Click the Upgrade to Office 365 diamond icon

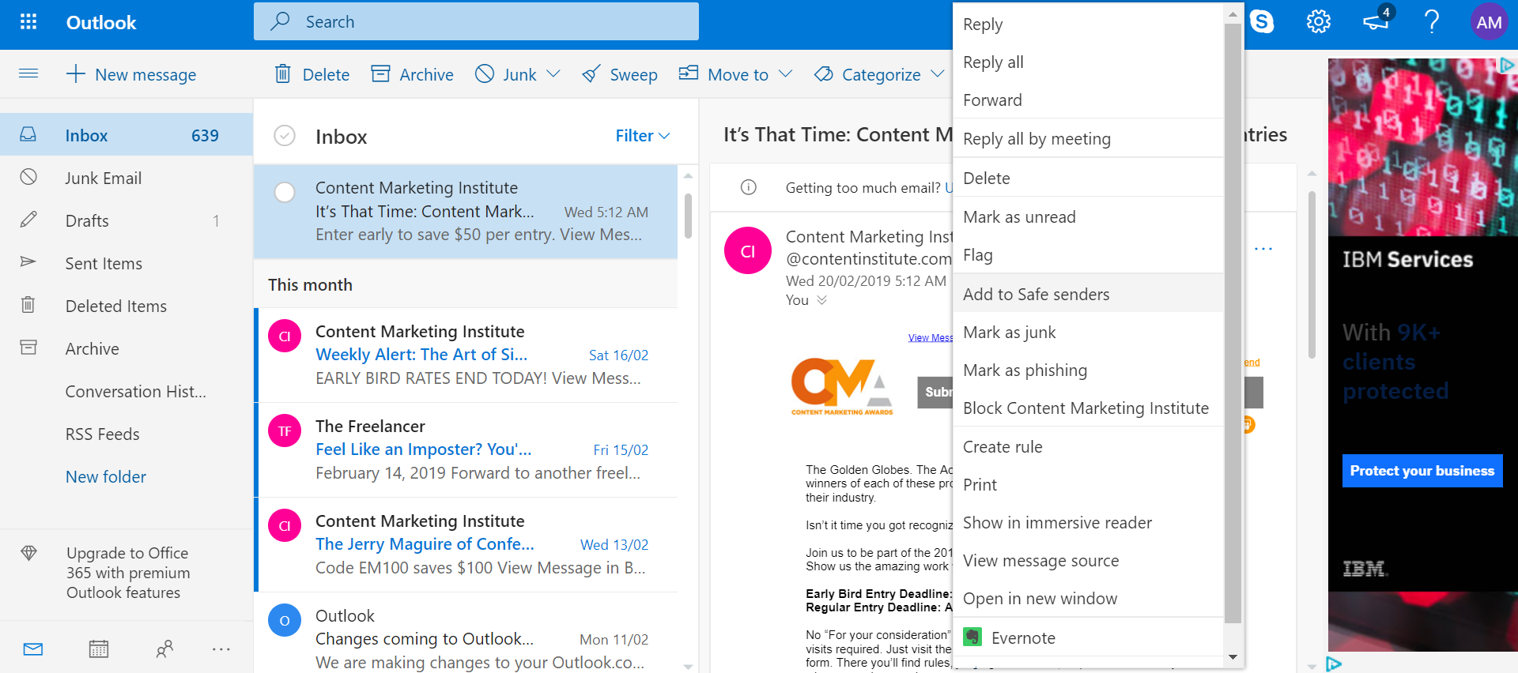(29, 553)
